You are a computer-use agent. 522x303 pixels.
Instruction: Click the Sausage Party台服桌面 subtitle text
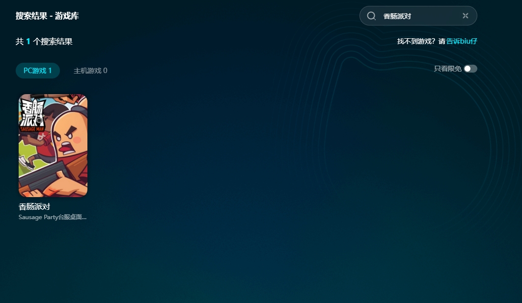coord(53,217)
